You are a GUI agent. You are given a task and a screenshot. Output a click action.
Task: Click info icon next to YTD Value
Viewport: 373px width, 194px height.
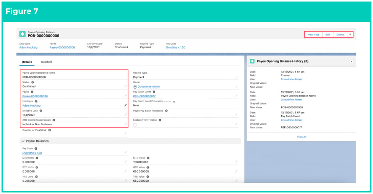point(148,177)
